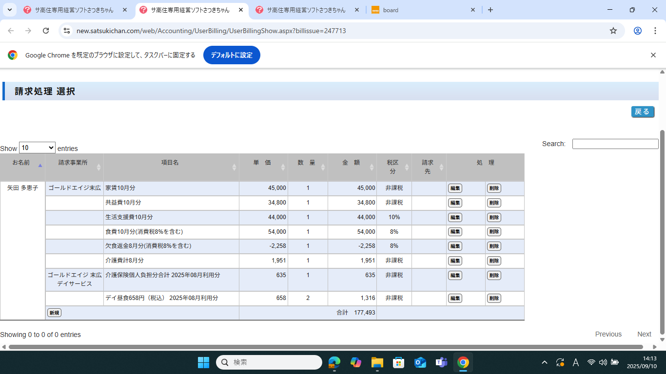Viewport: 666px width, 374px height.
Task: Sort table by 金額 column header
Action: [x=352, y=163]
